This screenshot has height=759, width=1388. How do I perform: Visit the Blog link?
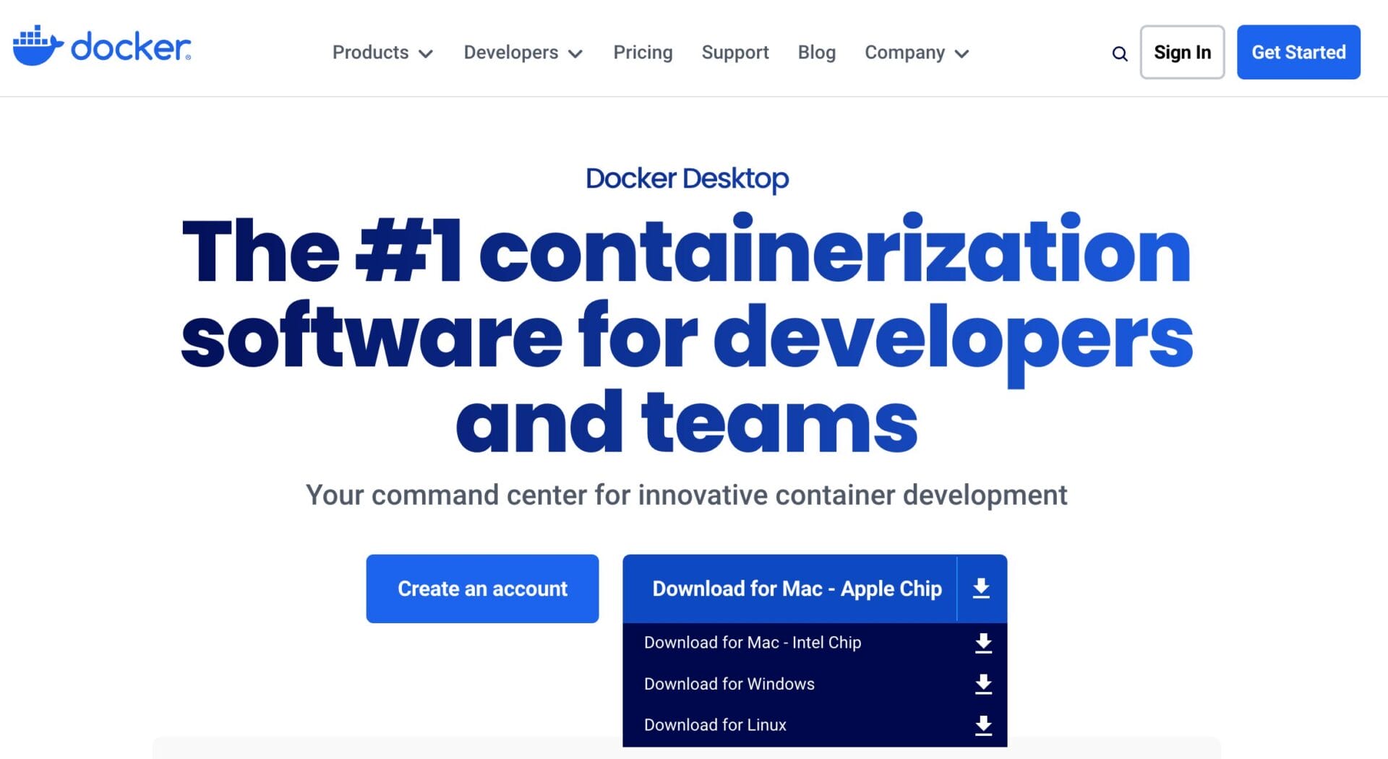coord(816,53)
